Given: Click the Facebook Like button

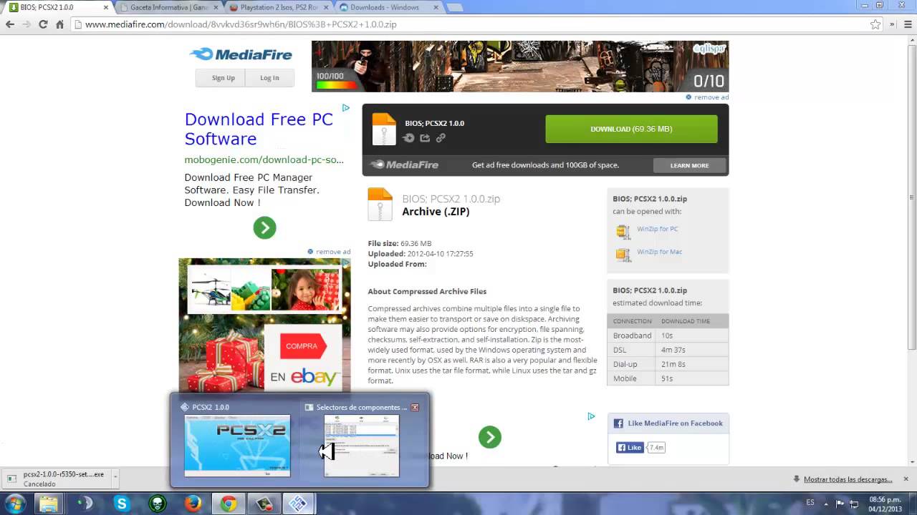Looking at the screenshot, I should point(630,448).
